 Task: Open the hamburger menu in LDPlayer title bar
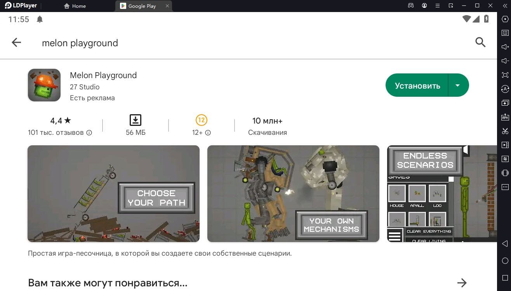coord(438,5)
